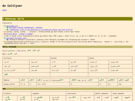Click the -soch chi cell

40,66
